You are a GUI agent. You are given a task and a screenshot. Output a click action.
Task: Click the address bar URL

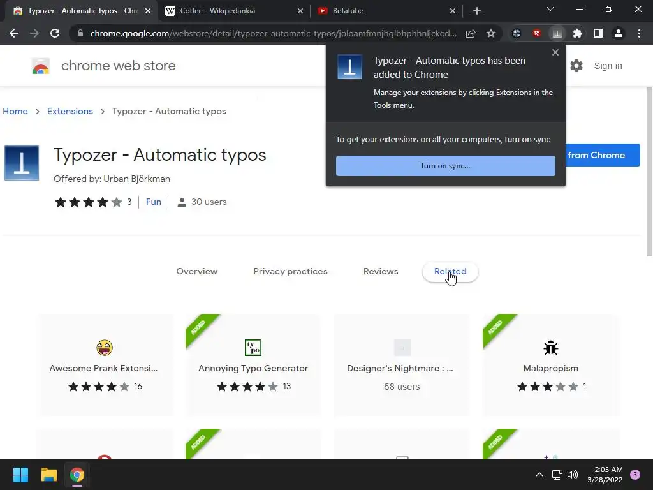click(x=273, y=33)
